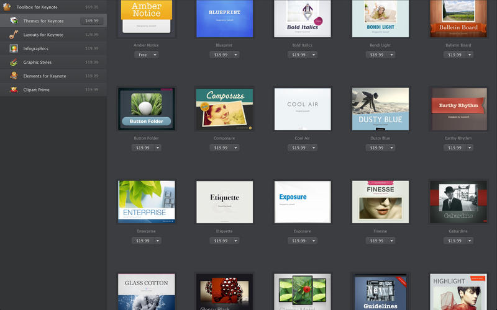The width and height of the screenshot is (497, 310).
Task: Open Elements for Keynote category
Action: click(53, 76)
